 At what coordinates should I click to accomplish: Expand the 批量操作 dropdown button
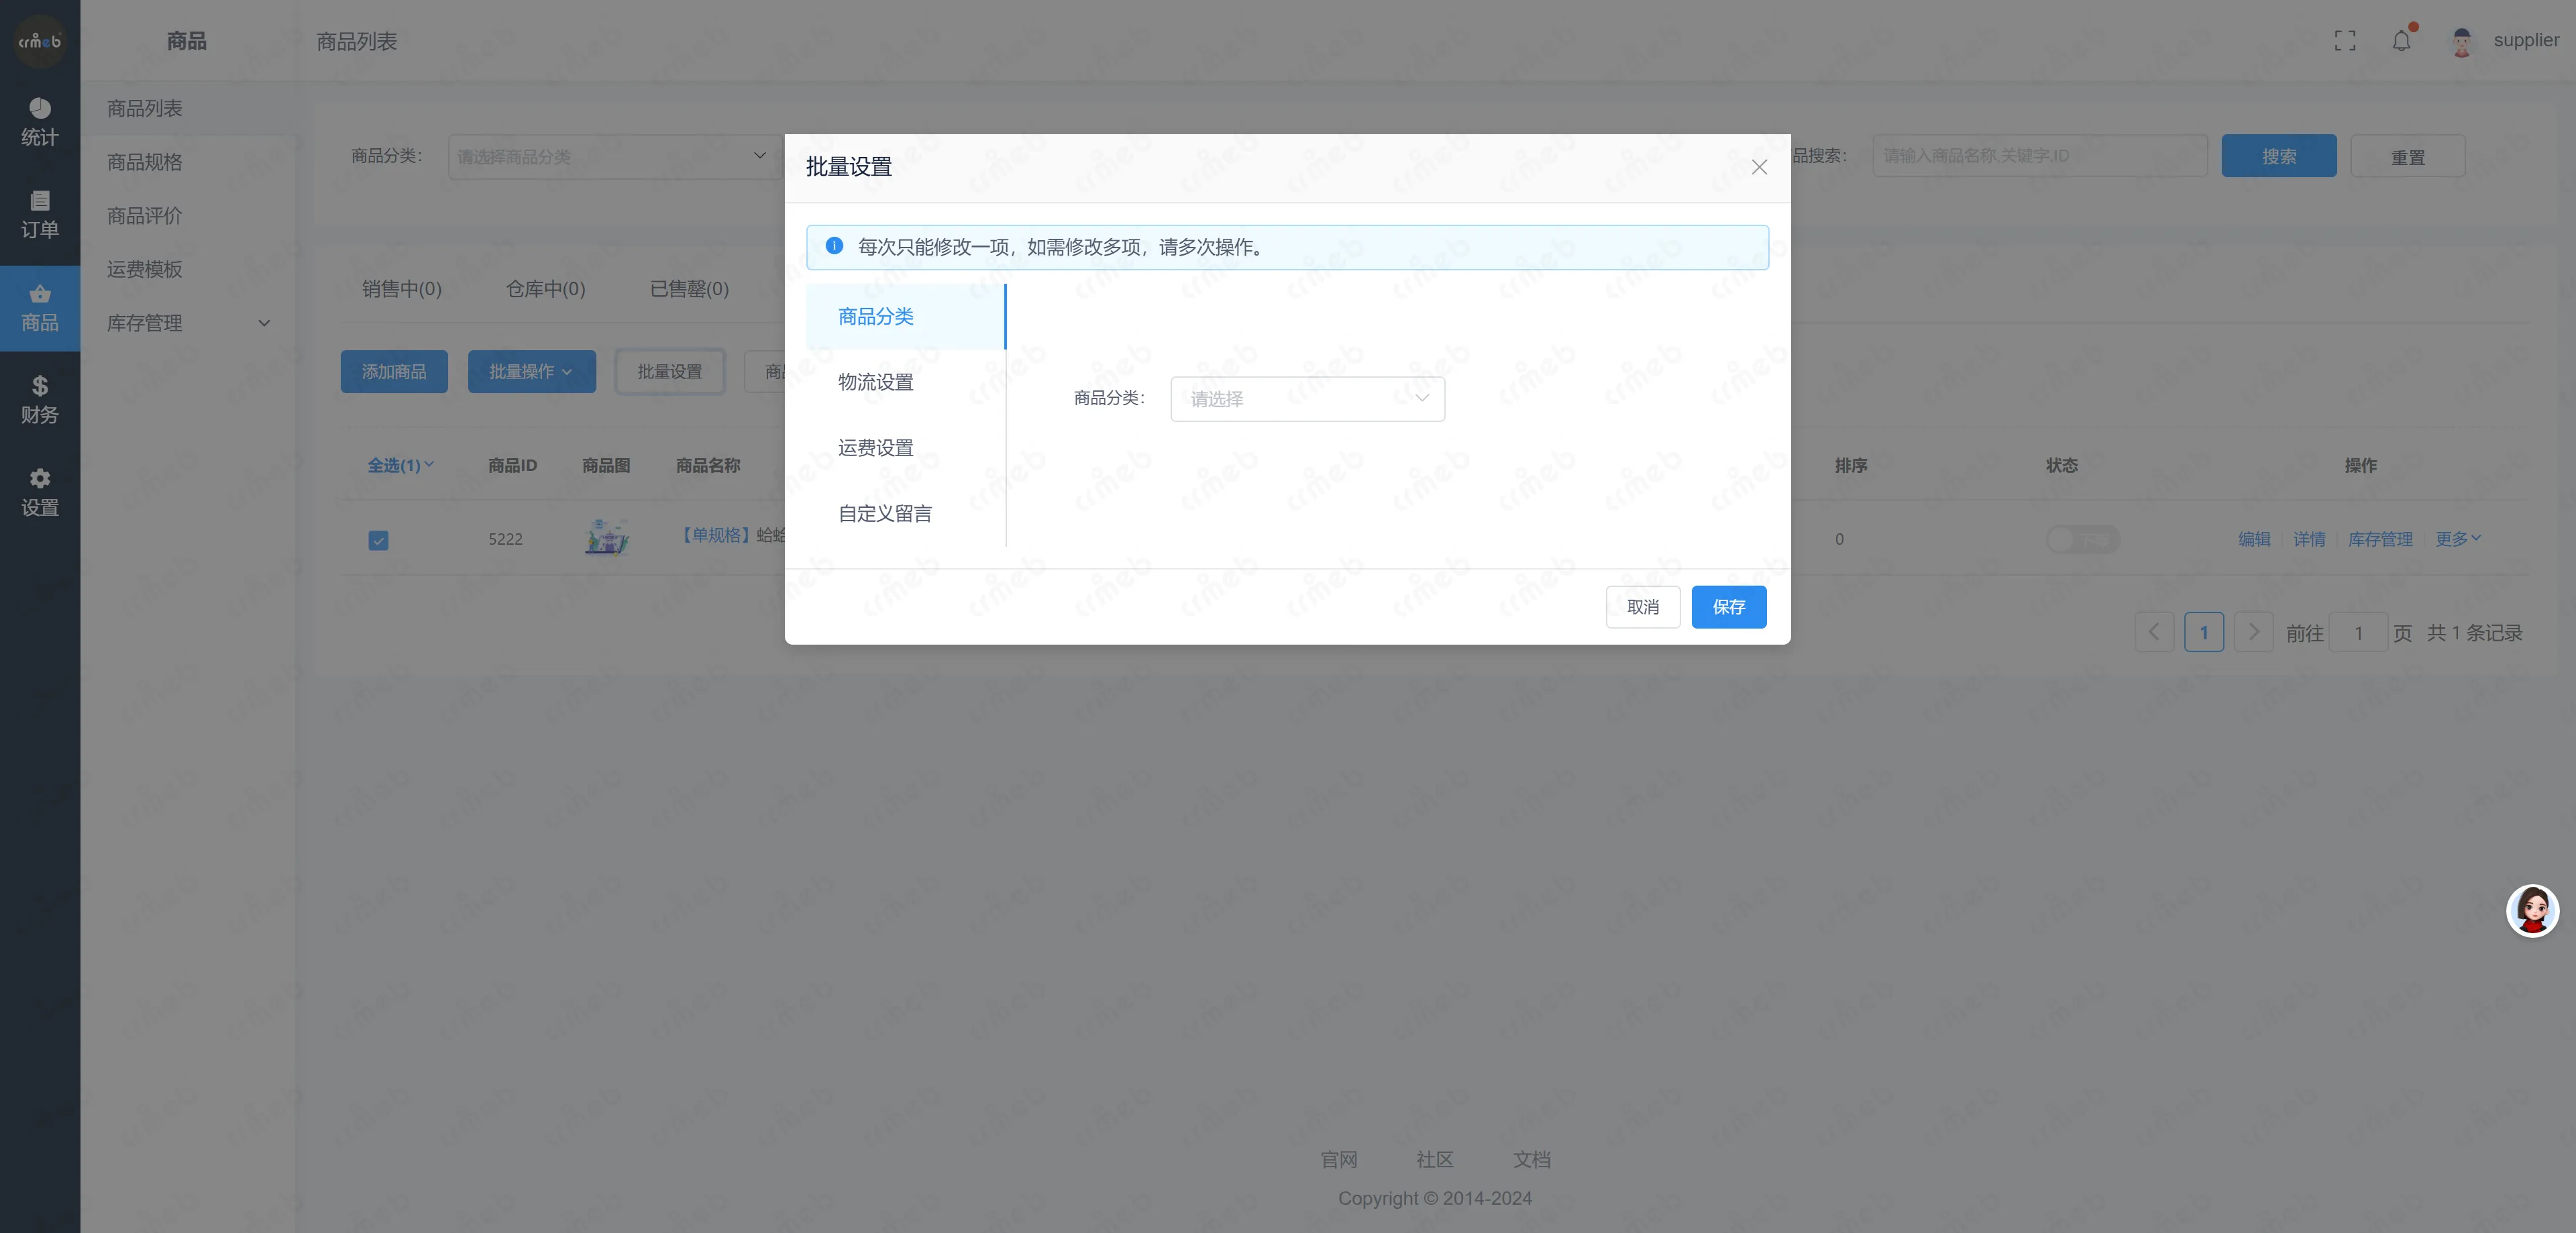pos(532,371)
